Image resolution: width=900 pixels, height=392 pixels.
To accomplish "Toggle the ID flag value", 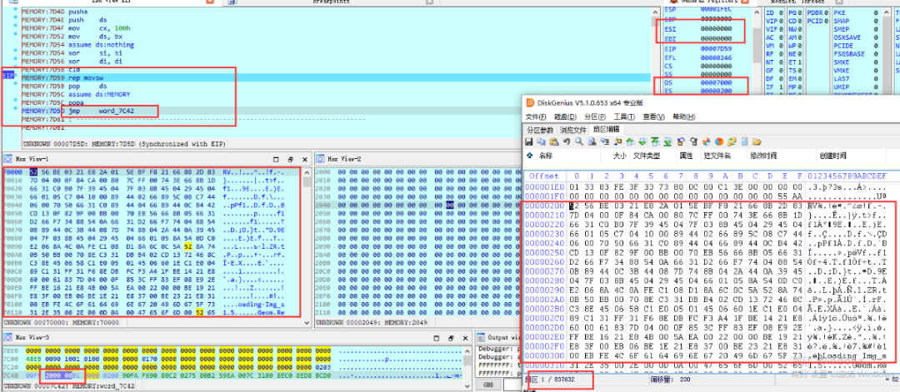I will (x=780, y=12).
